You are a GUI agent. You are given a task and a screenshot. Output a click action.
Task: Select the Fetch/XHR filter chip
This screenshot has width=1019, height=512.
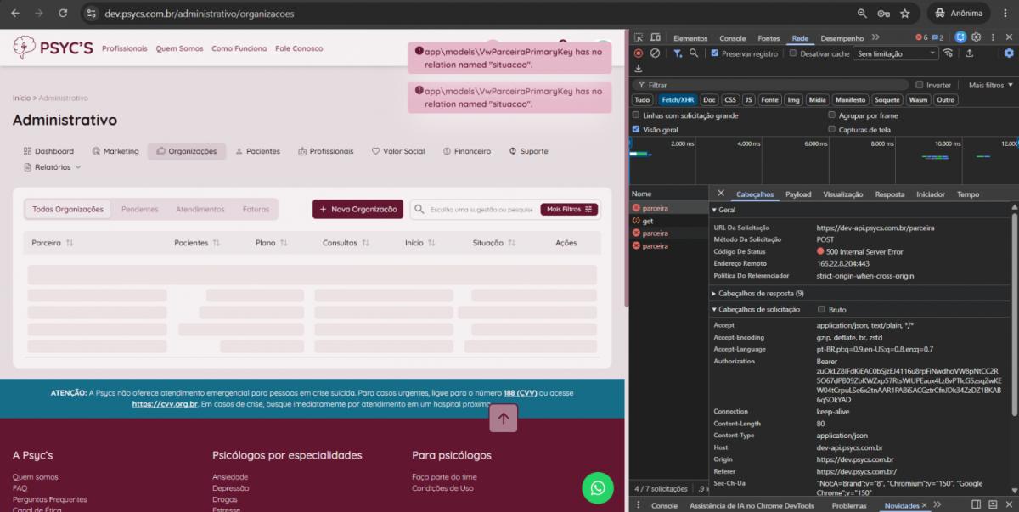coord(677,99)
